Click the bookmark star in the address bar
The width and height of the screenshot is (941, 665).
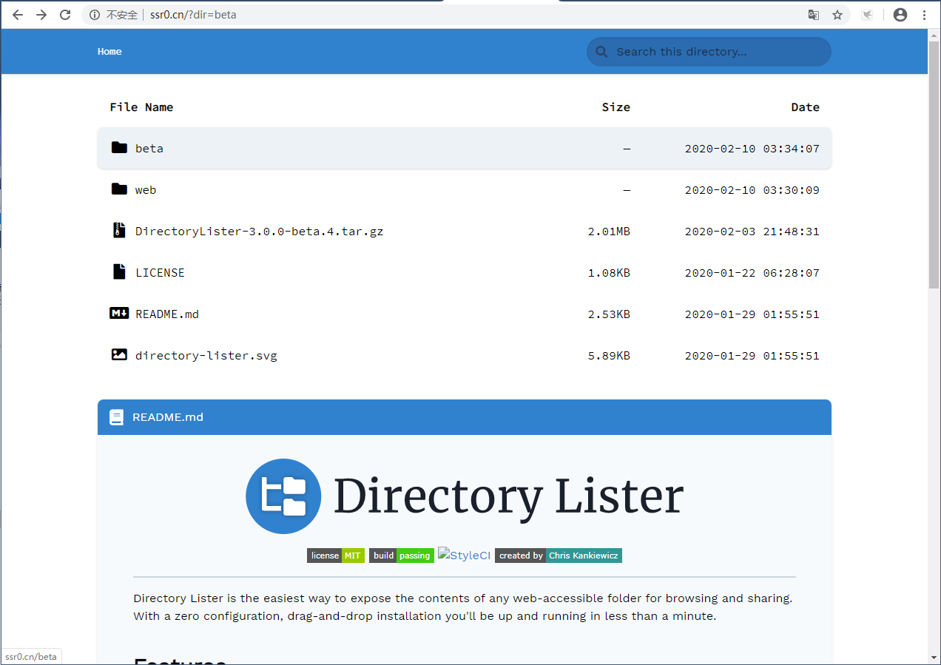[837, 14]
